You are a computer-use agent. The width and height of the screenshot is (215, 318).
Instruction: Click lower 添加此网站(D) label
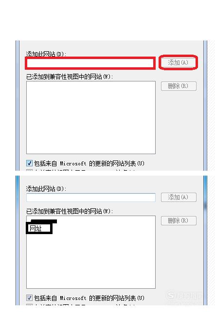pos(46,189)
